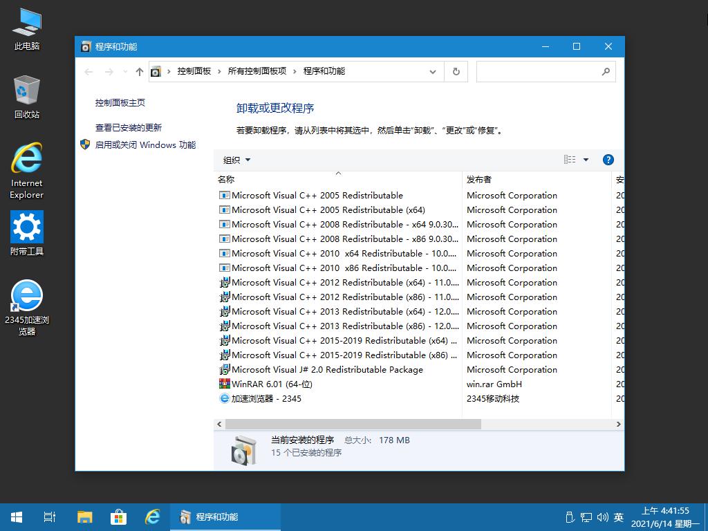This screenshot has width=708, height=531.
Task: Expand the view options dropdown arrow
Action: (x=586, y=160)
